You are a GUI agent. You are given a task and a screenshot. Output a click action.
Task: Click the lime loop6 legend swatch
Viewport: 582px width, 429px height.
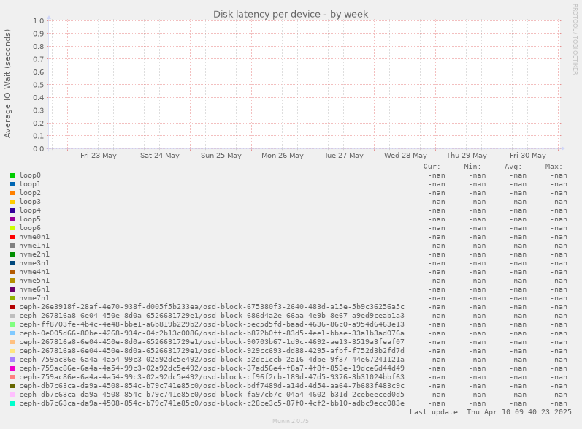click(x=12, y=228)
